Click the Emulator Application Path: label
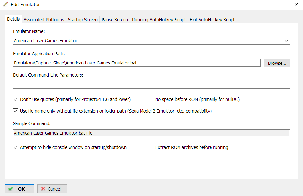This screenshot has height=196, width=303. 39,54
